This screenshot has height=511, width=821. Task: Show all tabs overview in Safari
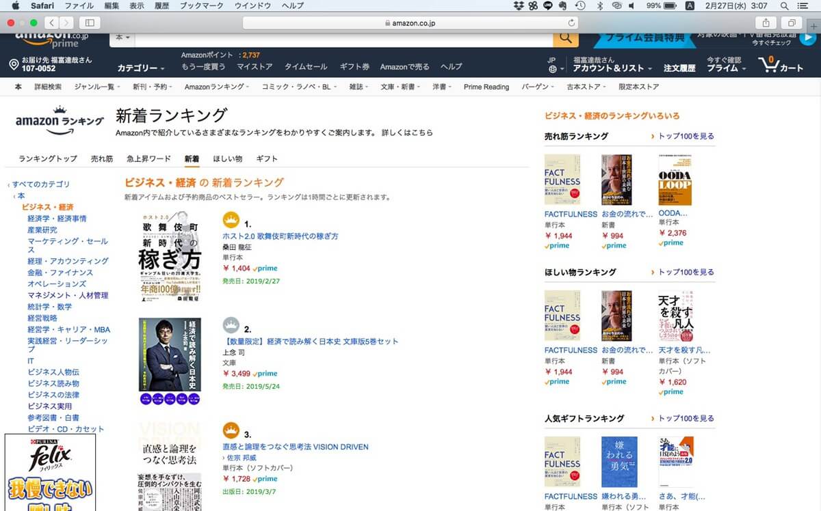tap(792, 23)
